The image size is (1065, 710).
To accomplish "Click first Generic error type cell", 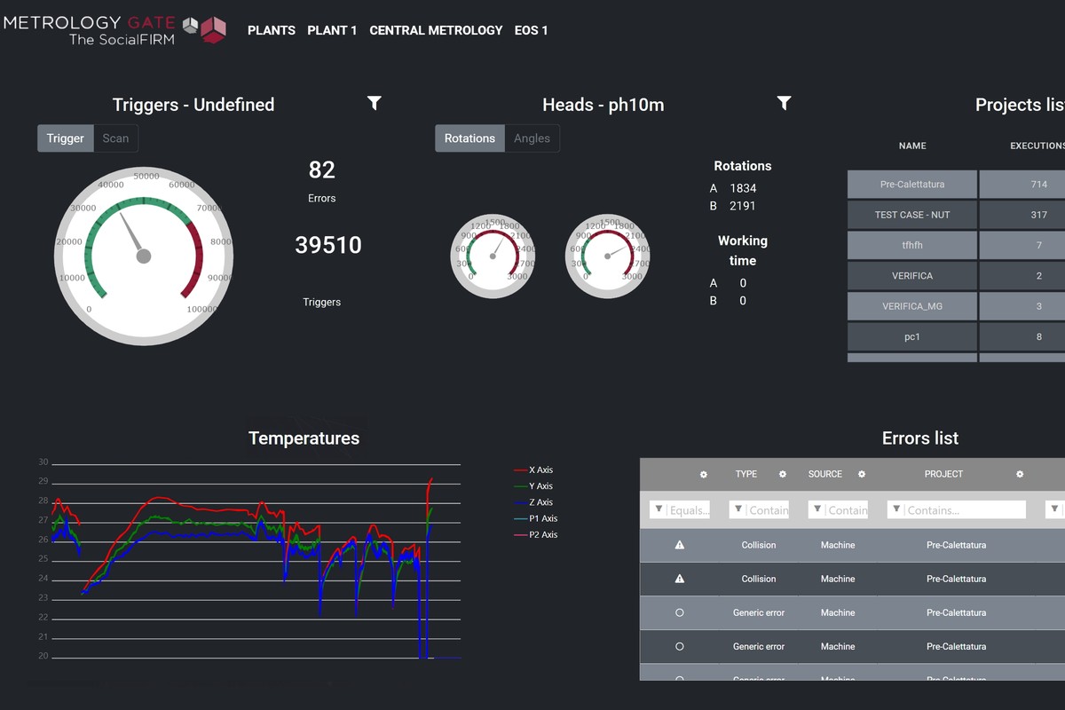I will pos(759,612).
